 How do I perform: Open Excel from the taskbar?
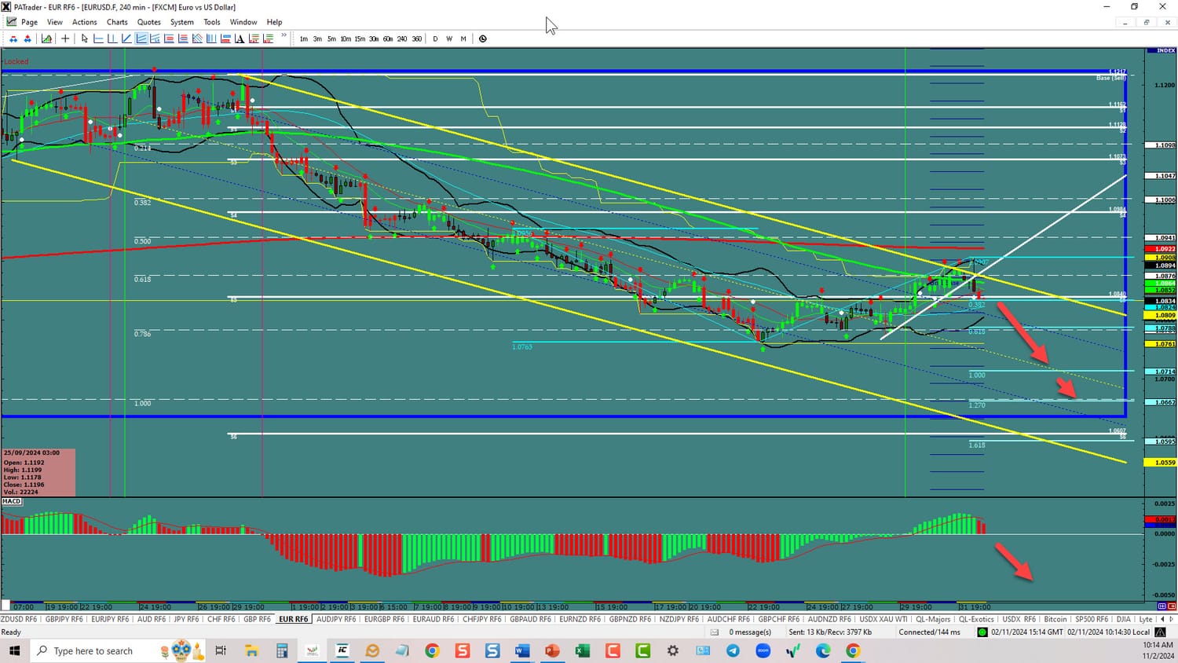click(x=583, y=650)
